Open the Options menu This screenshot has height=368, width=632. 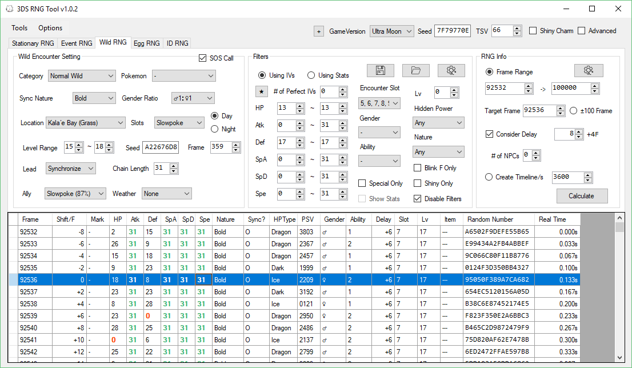[x=50, y=28]
